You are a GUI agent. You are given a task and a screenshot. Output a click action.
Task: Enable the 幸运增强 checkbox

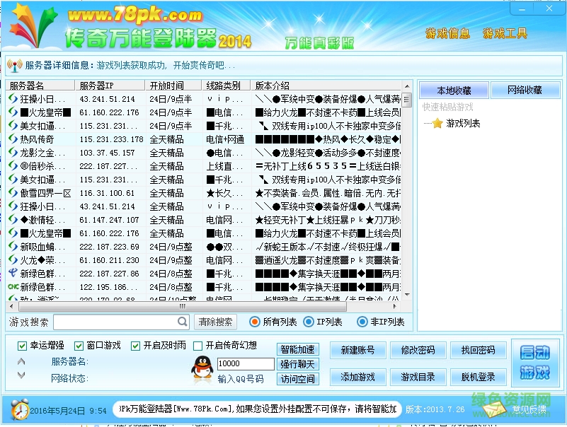tap(20, 346)
